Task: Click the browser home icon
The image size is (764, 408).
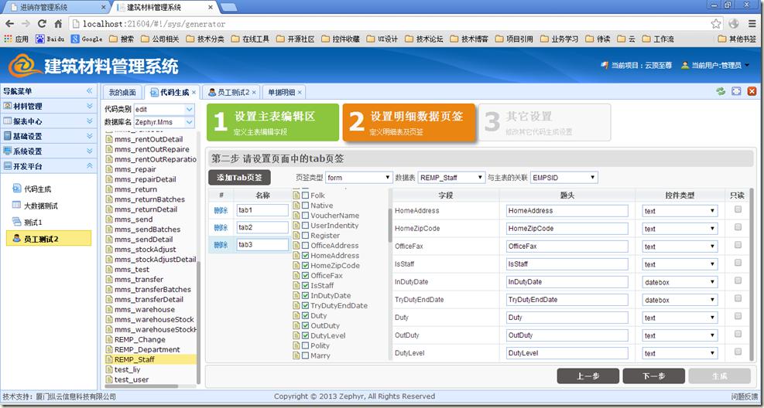Action: (x=58, y=24)
